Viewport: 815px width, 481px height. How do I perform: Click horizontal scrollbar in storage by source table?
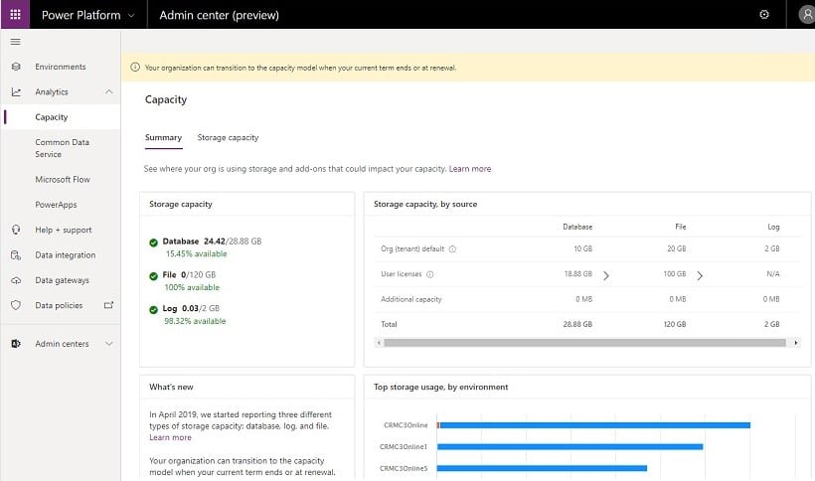(584, 343)
